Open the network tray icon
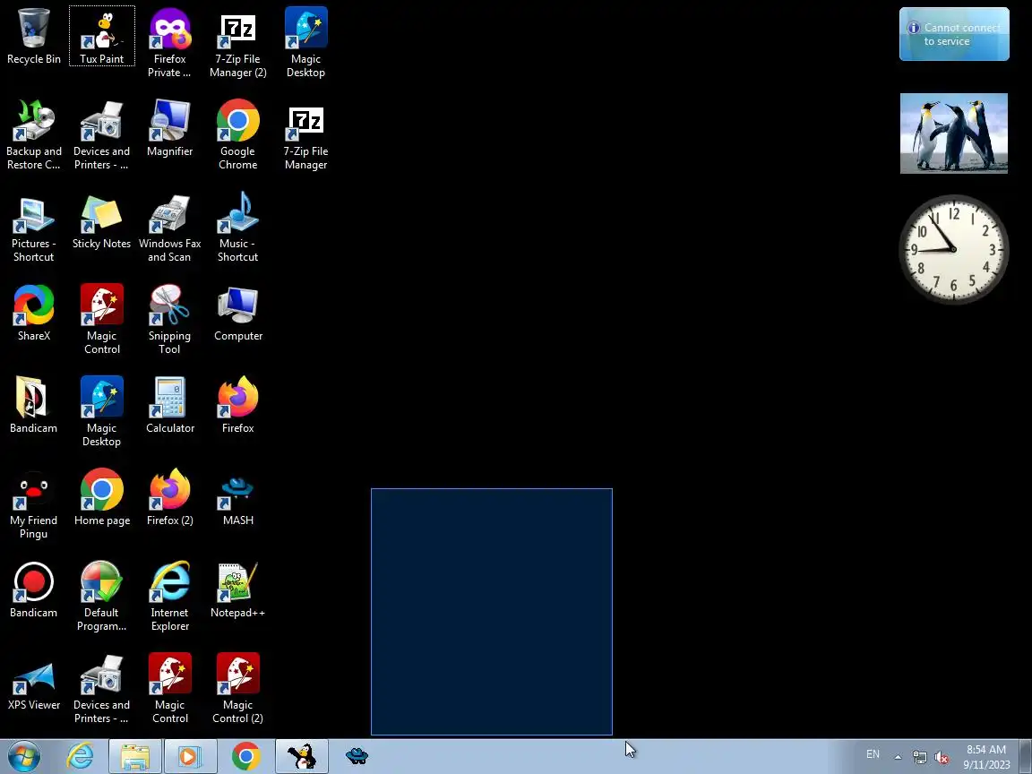 919,757
